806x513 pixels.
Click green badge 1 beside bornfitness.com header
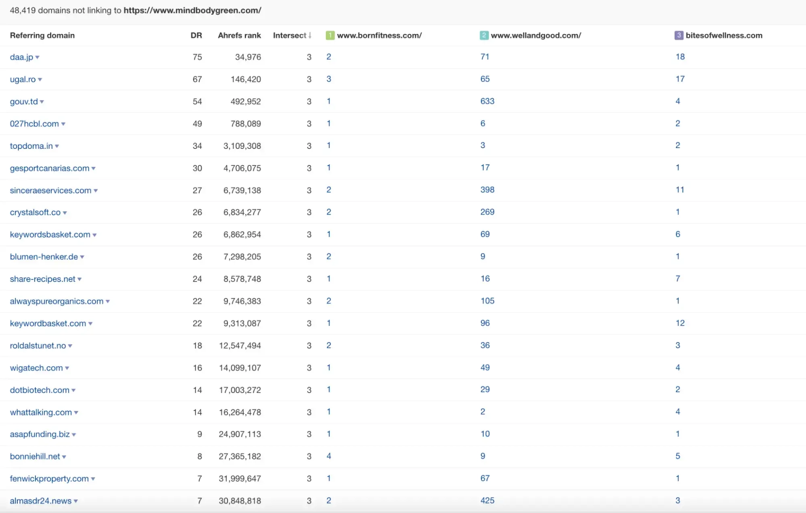(x=330, y=35)
